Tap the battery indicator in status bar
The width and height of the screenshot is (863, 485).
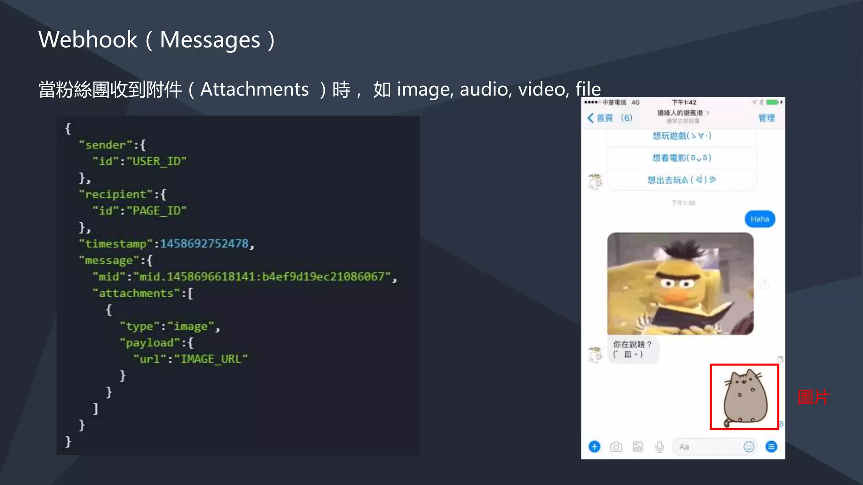(773, 102)
